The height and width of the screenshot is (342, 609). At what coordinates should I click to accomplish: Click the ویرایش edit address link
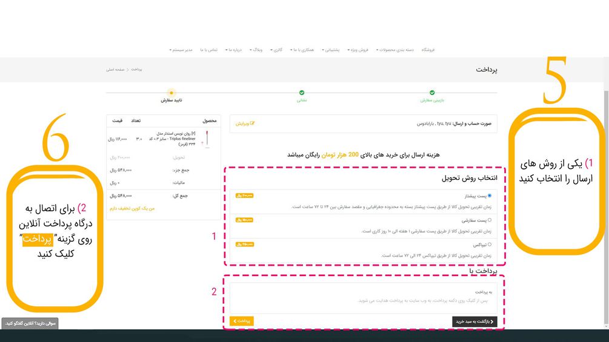(245, 123)
